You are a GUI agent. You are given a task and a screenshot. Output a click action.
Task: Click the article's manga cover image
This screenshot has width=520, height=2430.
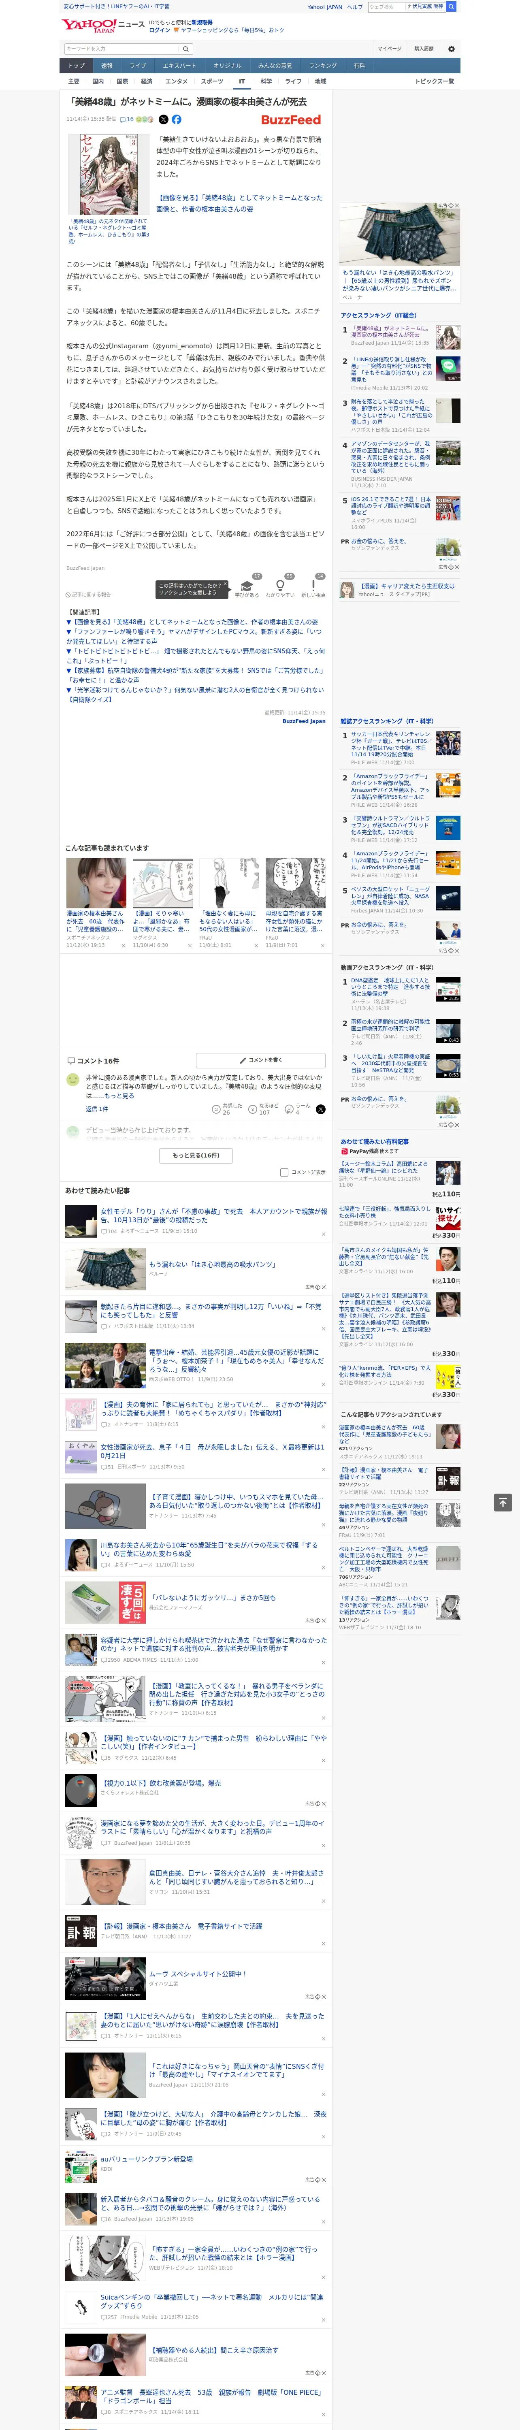pos(109,175)
